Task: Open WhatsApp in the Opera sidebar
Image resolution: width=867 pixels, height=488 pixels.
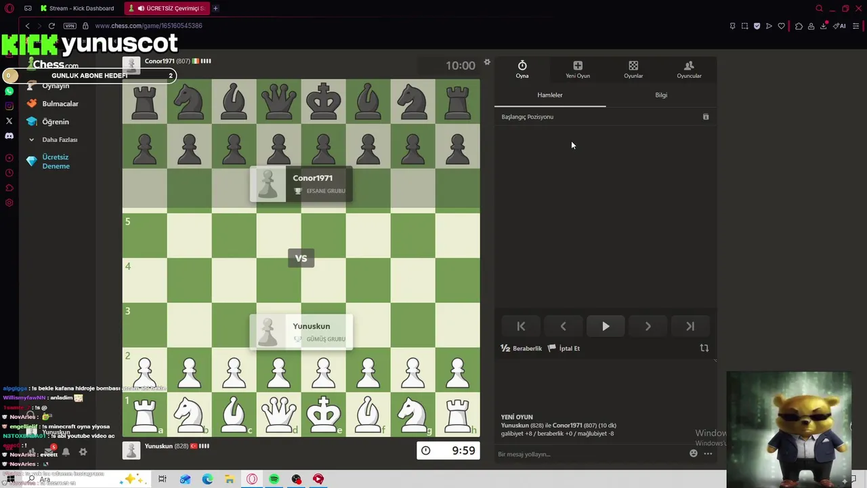Action: point(9,91)
